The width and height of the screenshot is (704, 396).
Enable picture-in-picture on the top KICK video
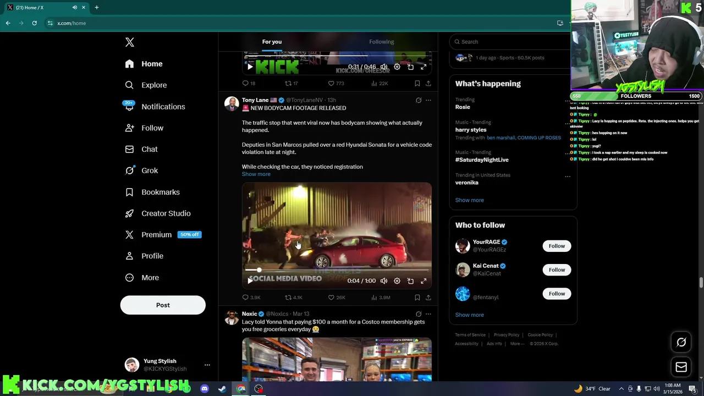click(410, 67)
